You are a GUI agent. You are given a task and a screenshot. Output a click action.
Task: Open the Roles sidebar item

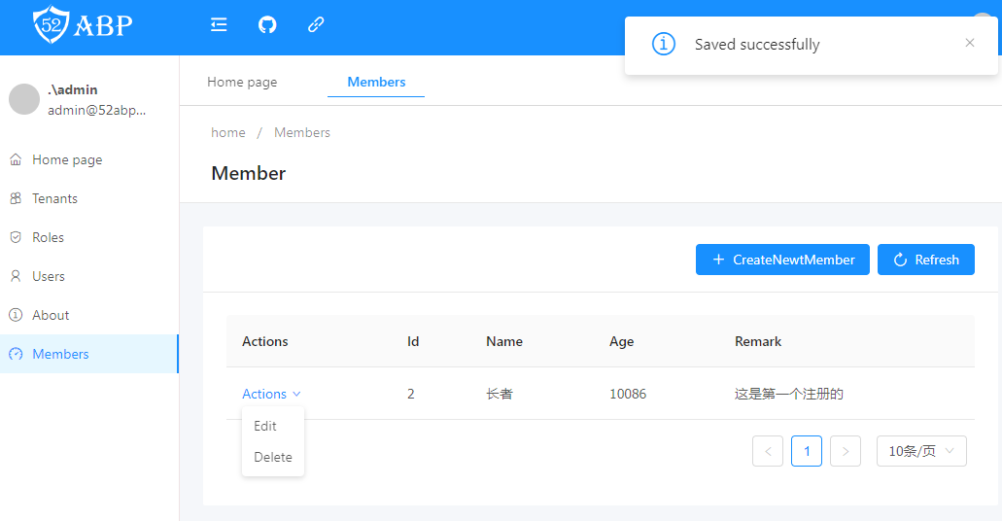pyautogui.click(x=48, y=237)
